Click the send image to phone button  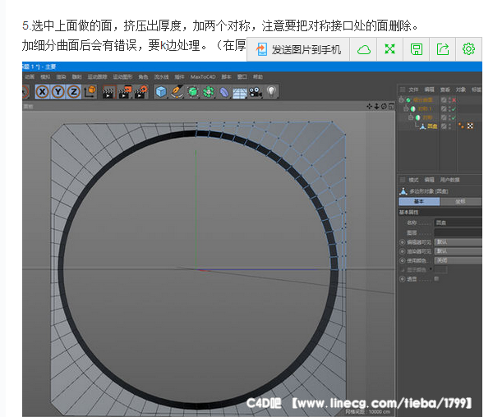(x=298, y=49)
